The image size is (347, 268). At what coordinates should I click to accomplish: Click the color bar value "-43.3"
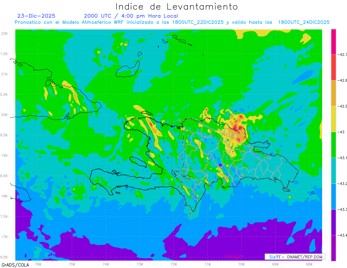point(342,209)
